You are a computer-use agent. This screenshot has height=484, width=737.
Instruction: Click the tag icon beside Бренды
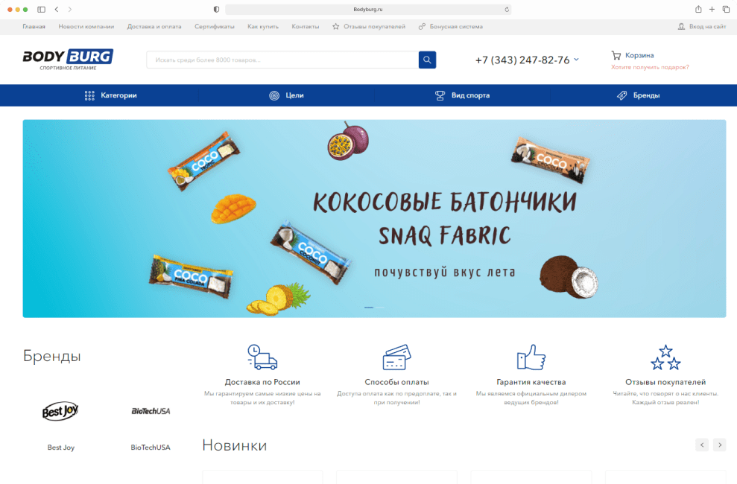point(621,95)
